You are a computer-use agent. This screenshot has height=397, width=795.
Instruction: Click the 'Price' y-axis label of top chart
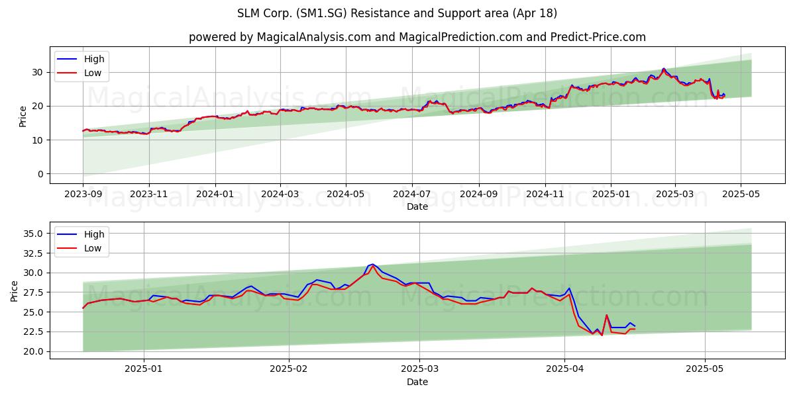pyautogui.click(x=23, y=116)
